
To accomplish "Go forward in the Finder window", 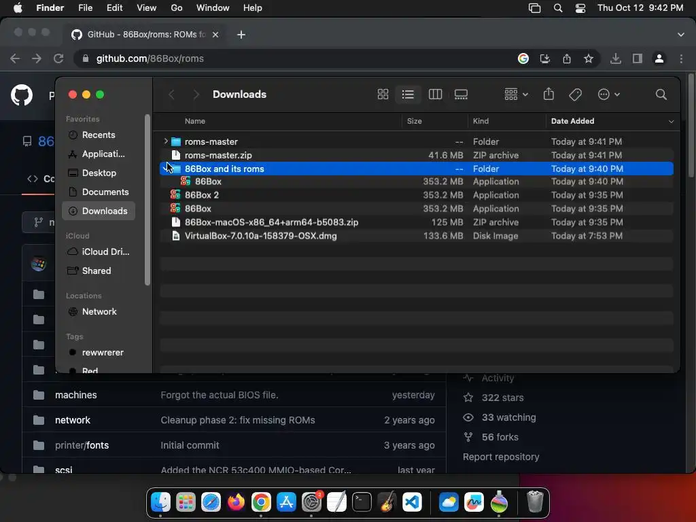I will coord(196,94).
